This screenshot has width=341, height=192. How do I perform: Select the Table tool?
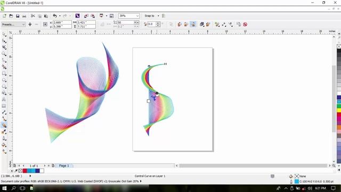[4, 106]
